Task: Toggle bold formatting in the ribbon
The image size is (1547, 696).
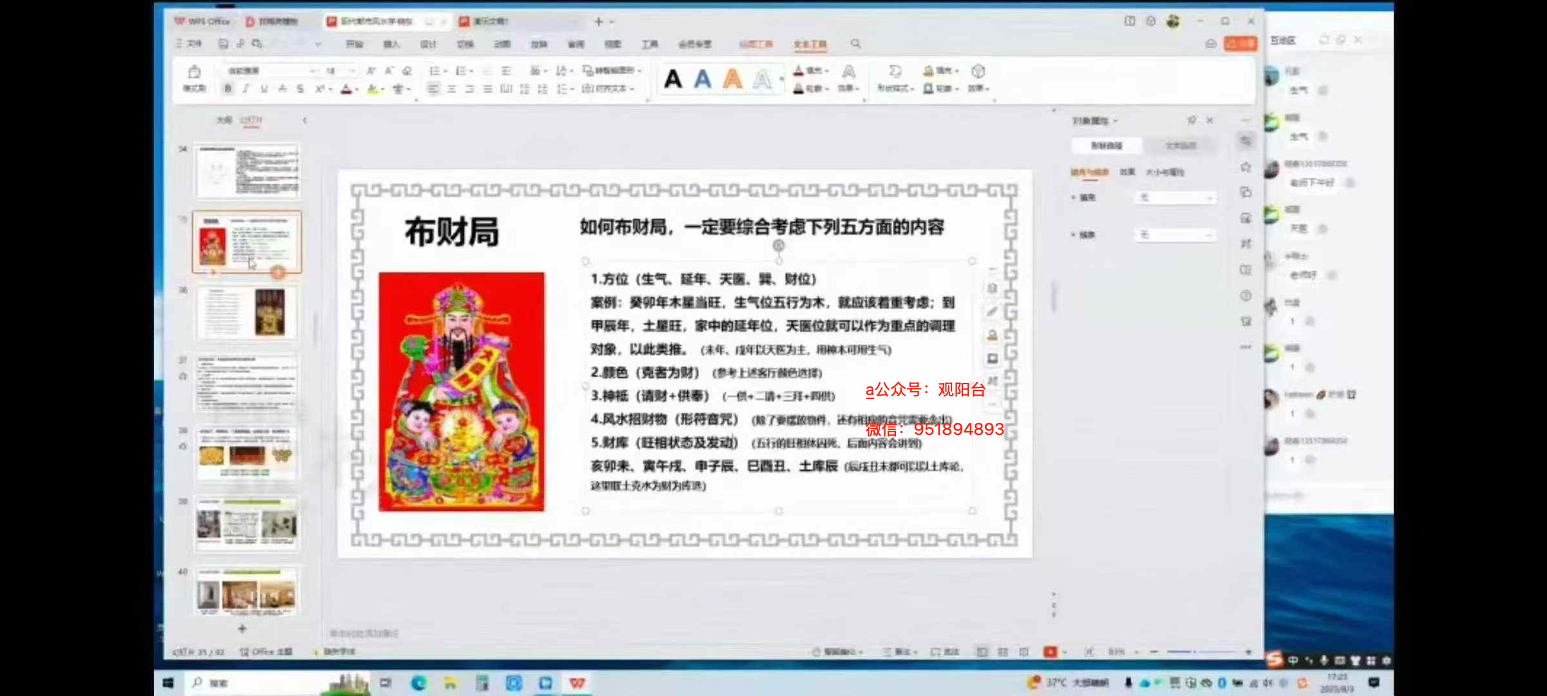Action: point(228,89)
